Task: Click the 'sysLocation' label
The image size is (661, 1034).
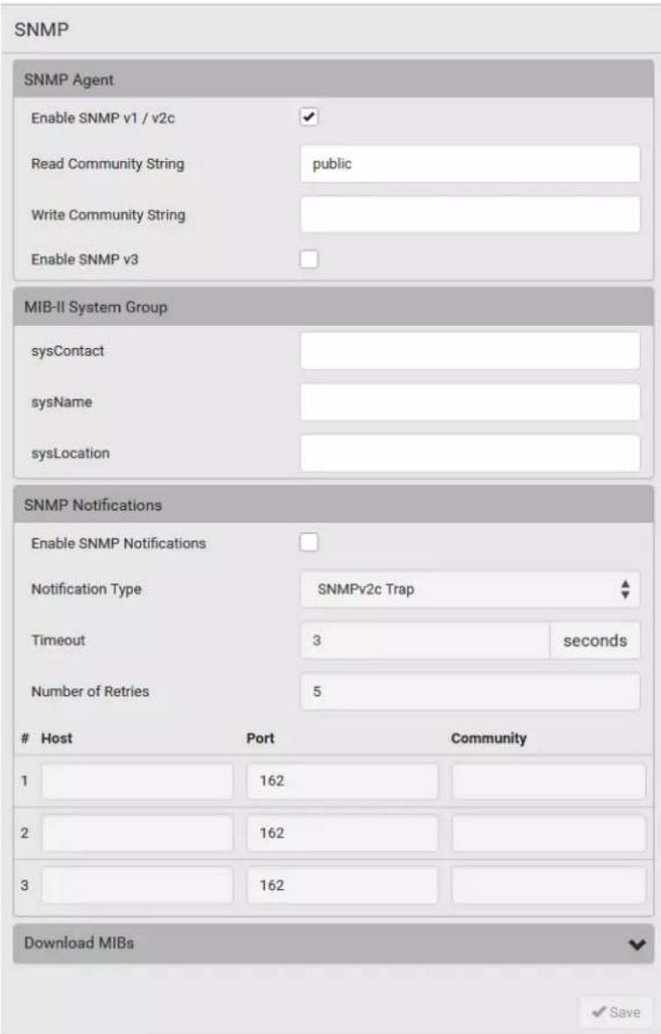Action: [70, 453]
